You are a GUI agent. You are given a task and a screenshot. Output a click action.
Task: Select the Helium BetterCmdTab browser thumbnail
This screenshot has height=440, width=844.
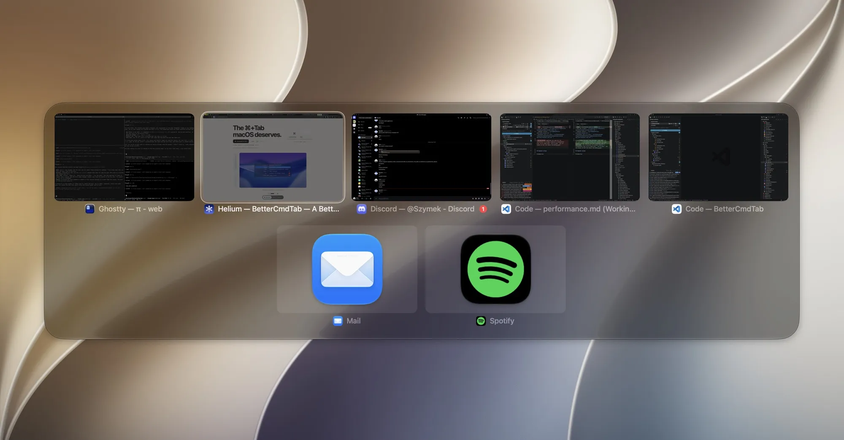coord(273,157)
